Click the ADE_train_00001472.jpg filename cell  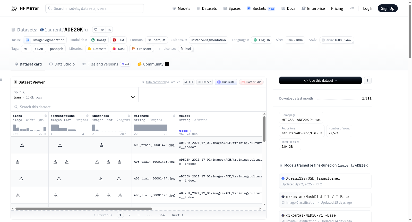[x=154, y=145]
